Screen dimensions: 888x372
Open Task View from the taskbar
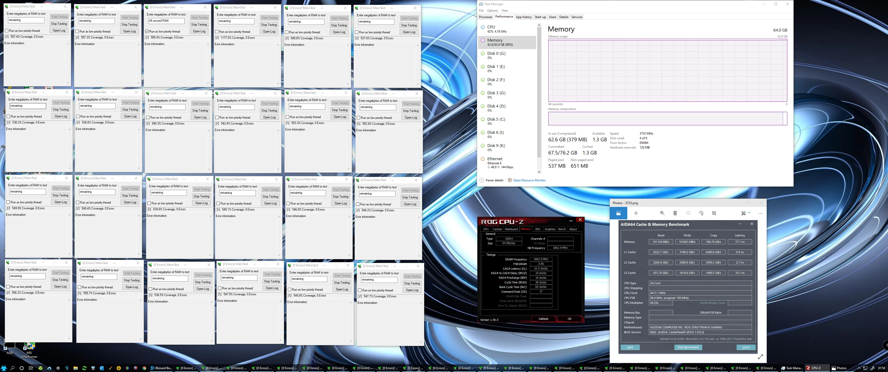[31, 368]
